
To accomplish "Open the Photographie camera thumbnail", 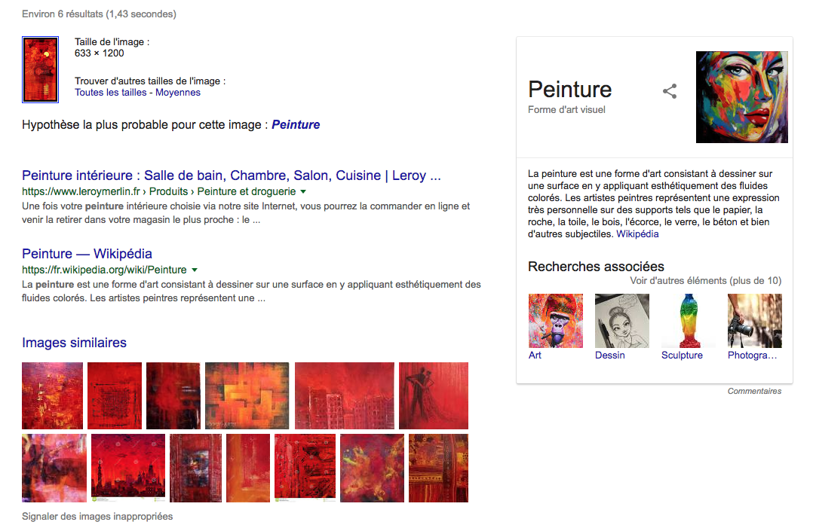I will 754,320.
